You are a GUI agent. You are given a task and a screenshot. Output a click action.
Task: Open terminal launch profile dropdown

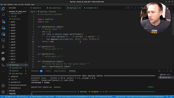(161, 71)
